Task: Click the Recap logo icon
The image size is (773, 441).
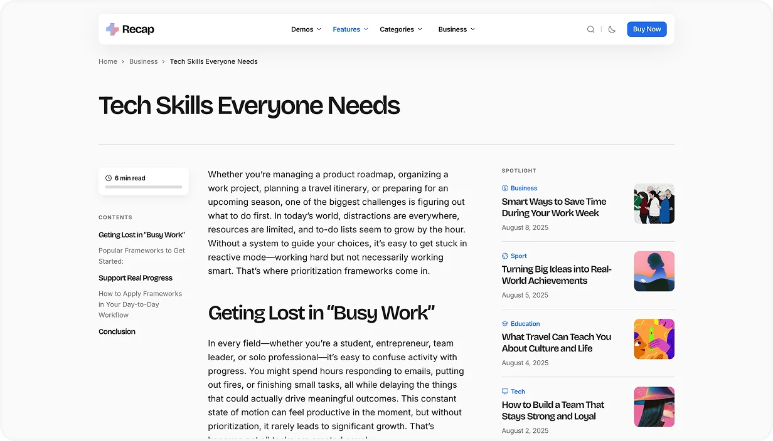Action: pyautogui.click(x=112, y=29)
